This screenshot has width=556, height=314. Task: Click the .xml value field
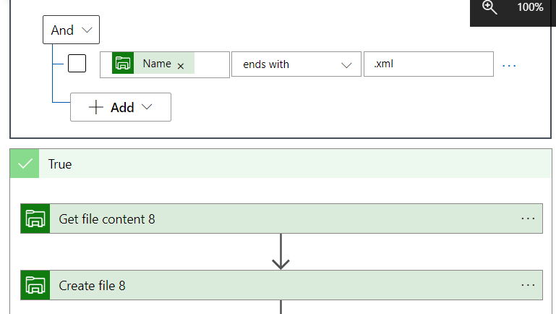pyautogui.click(x=428, y=64)
